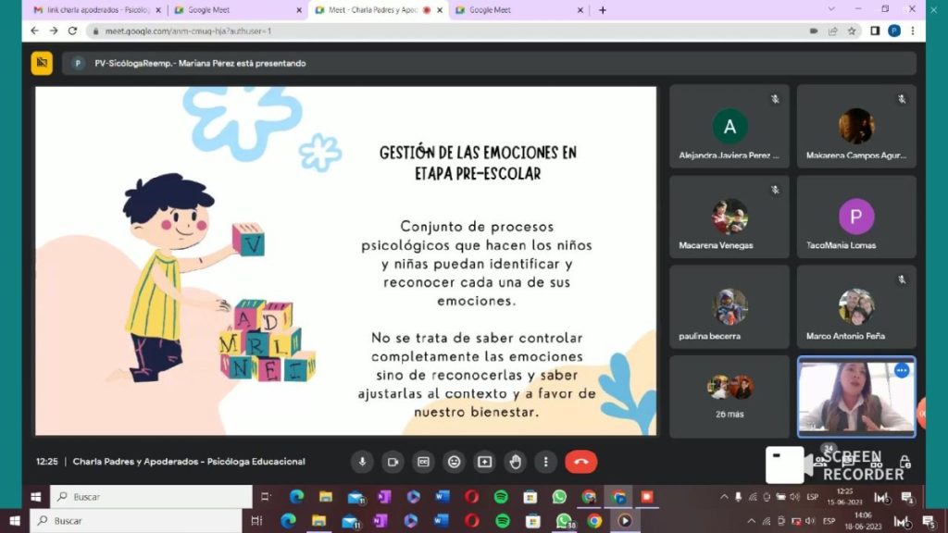The width and height of the screenshot is (948, 533).
Task: Toggle the microphone in Meet controls
Action: coord(362,462)
